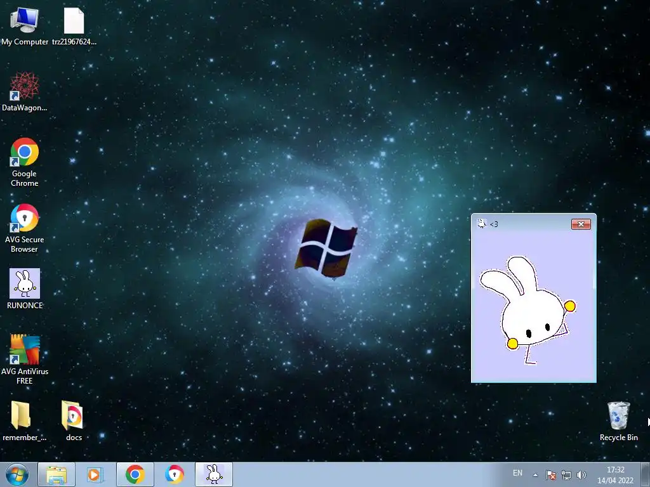Open Google Chrome from the taskbar
Image resolution: width=650 pixels, height=487 pixels.
(135, 474)
